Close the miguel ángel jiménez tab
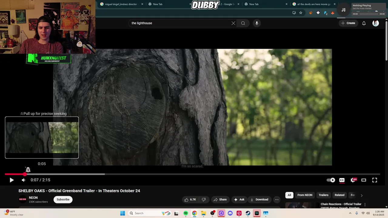The height and width of the screenshot is (218, 388). [142, 4]
